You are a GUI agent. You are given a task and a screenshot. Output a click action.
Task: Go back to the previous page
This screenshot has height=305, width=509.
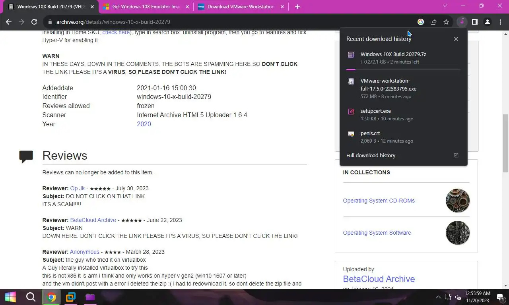tap(9, 22)
